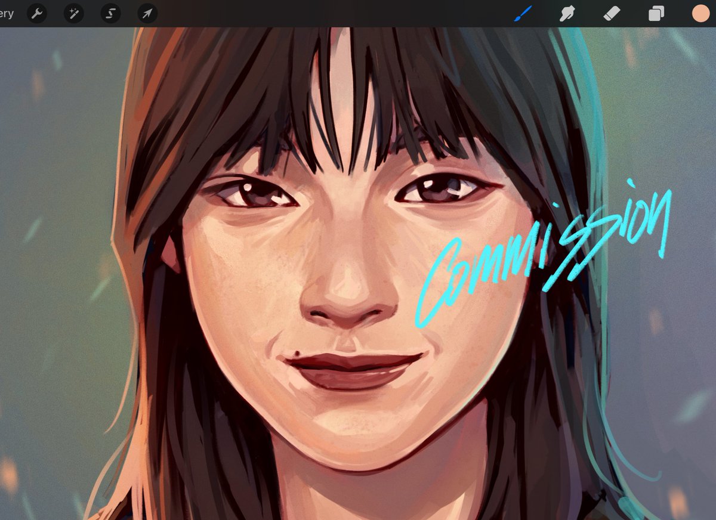Open the active color swatch
Screen dimensions: 716x520
point(700,13)
